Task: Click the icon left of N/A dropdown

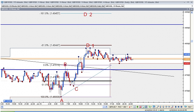Action: coord(185,107)
